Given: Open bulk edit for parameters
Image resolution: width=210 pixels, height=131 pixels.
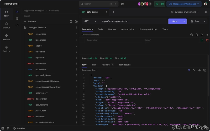Looking at the screenshot, I should [202, 35].
